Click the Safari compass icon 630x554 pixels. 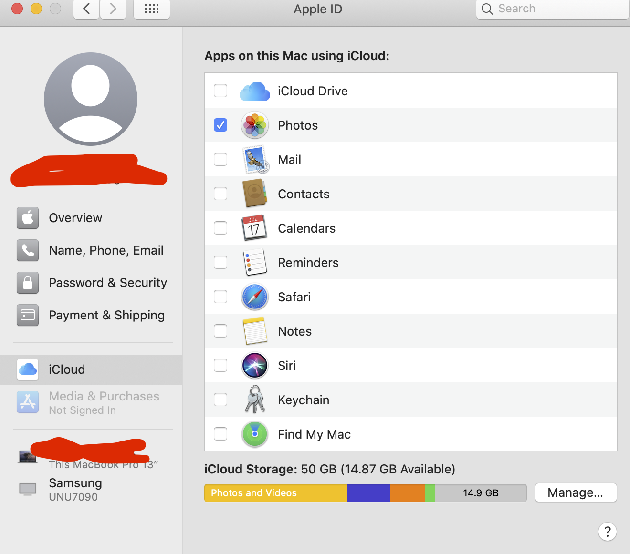[x=255, y=297]
